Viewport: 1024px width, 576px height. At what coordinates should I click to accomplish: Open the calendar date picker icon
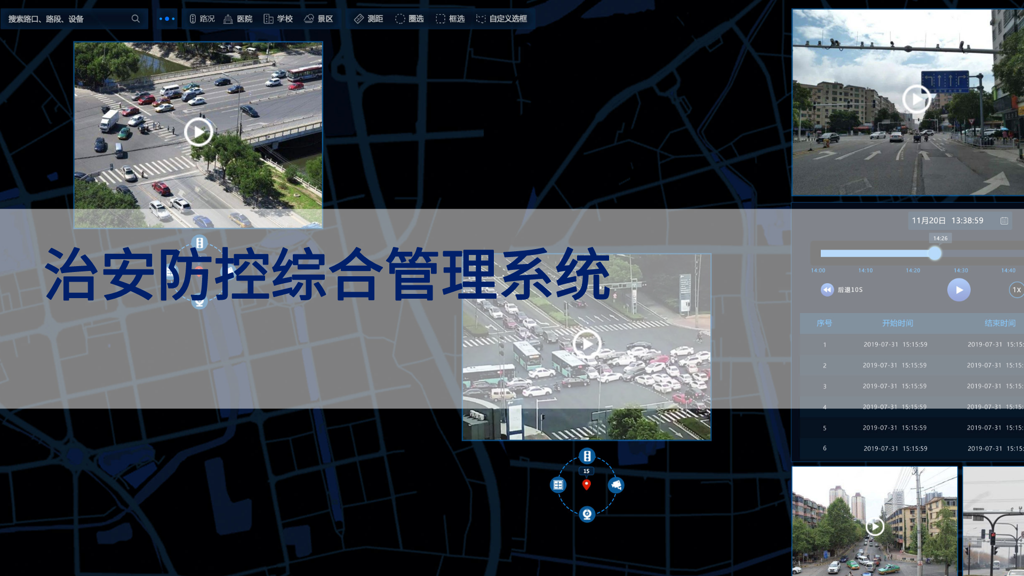click(x=1004, y=221)
